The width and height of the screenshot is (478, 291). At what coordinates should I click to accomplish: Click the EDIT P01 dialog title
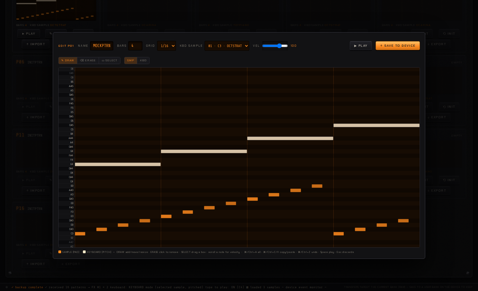pyautogui.click(x=66, y=46)
